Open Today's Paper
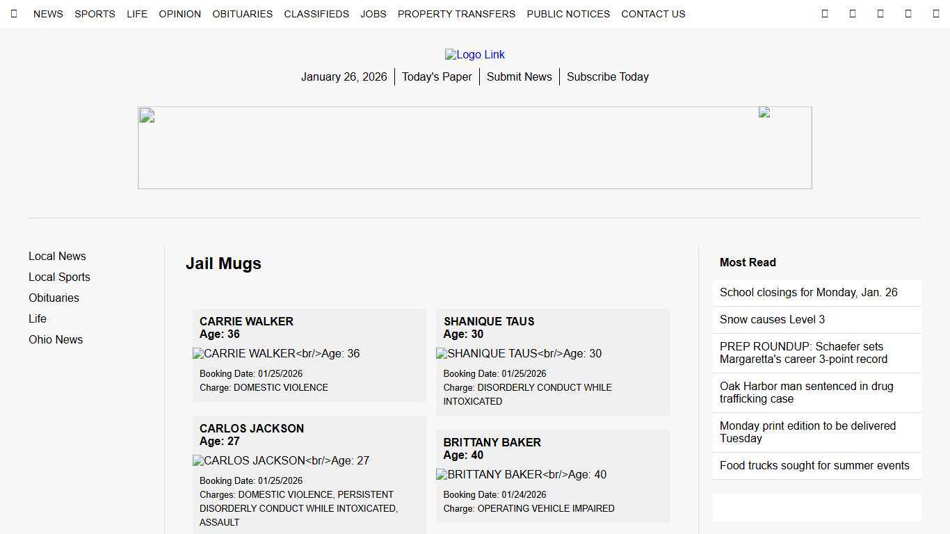The image size is (950, 534). [x=437, y=76]
